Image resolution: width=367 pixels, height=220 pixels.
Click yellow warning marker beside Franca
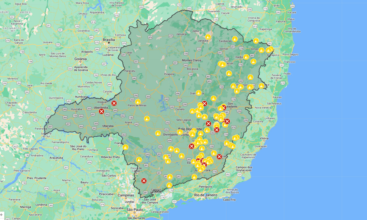tap(125, 147)
